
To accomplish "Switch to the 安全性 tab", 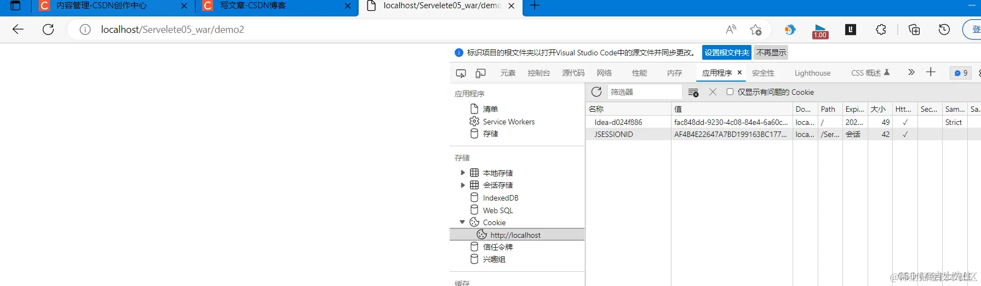I will [763, 73].
